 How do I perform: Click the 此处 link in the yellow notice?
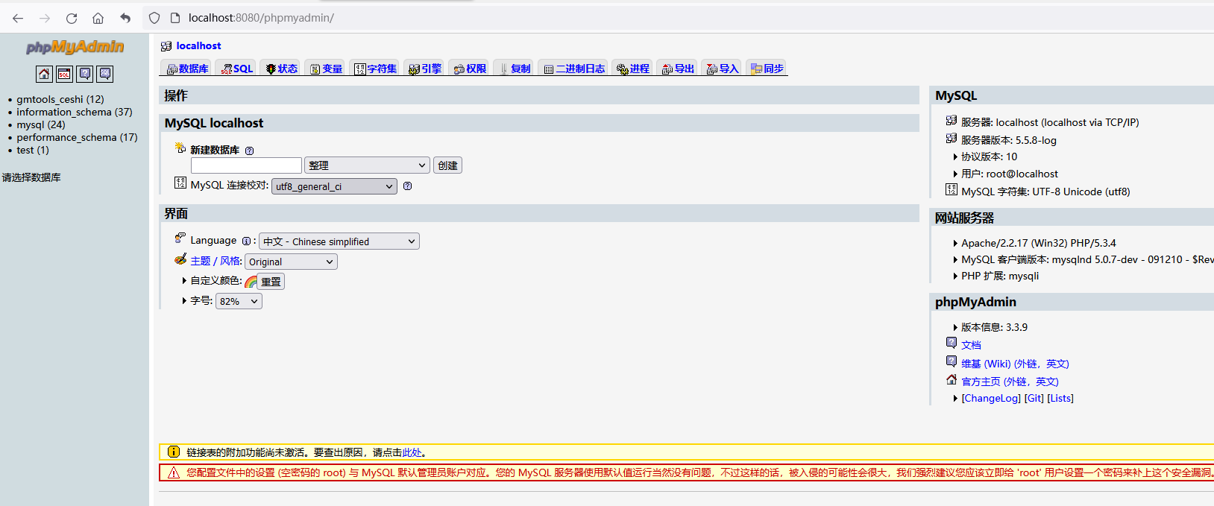click(x=412, y=452)
